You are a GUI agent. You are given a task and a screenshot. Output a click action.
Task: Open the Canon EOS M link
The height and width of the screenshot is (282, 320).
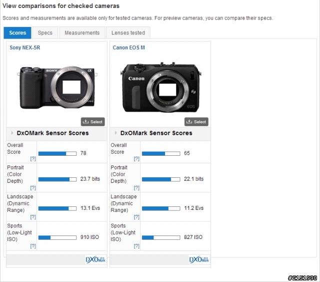click(x=129, y=48)
